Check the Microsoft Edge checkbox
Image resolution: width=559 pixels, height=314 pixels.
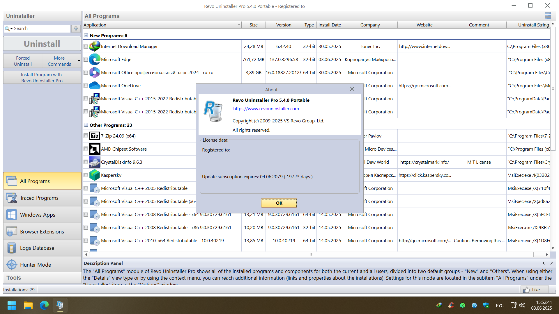click(86, 59)
